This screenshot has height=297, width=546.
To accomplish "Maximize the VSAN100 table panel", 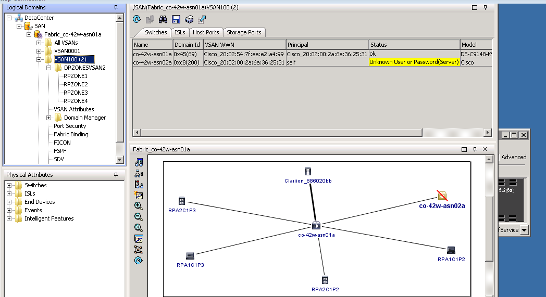I will point(474,7).
